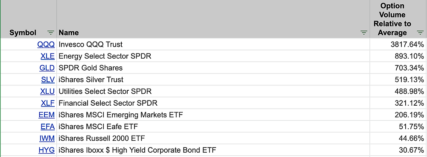Select the iShares Russell 2000 ETF cell
The image size is (427, 157).
click(x=213, y=138)
